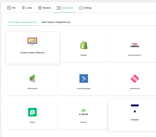Viewport: 156px width, 137px height.
Task: Click the Klaviyo card label
Action: pyautogui.click(x=83, y=122)
